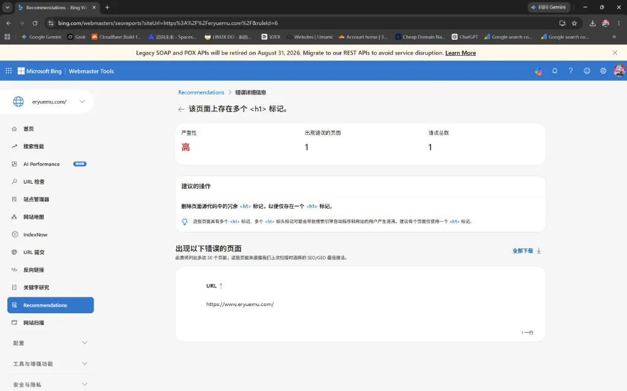Close the Recommendations browser tab
Screen dimensions: 627x391
point(94,7)
